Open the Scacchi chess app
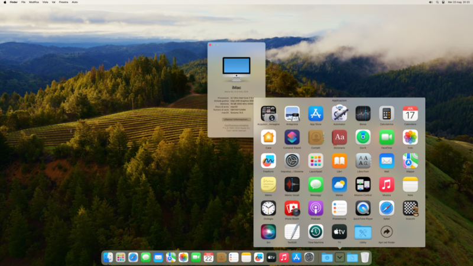This screenshot has width=473, height=266. [410, 208]
